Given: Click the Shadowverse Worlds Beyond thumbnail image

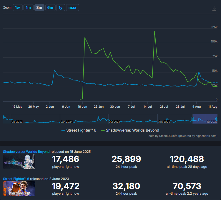Looking at the screenshot, I should [19, 161].
